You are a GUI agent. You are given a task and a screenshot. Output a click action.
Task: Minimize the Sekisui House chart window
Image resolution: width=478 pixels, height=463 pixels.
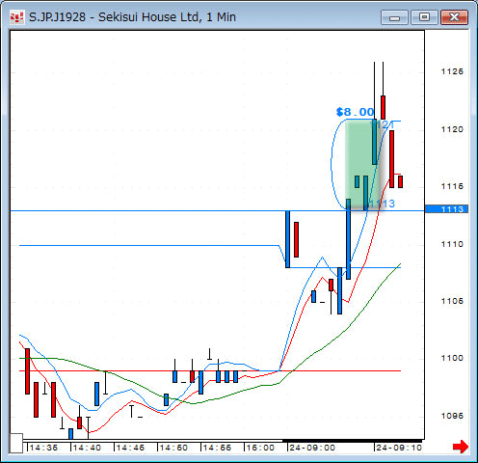coord(394,17)
